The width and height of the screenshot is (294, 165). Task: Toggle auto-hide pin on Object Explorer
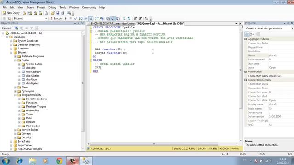tap(79, 23)
